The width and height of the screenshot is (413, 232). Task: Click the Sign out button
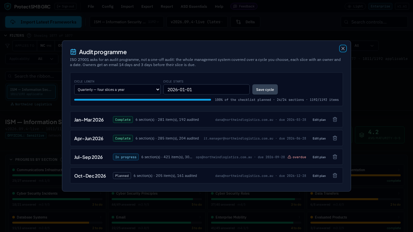click(x=65, y=6)
